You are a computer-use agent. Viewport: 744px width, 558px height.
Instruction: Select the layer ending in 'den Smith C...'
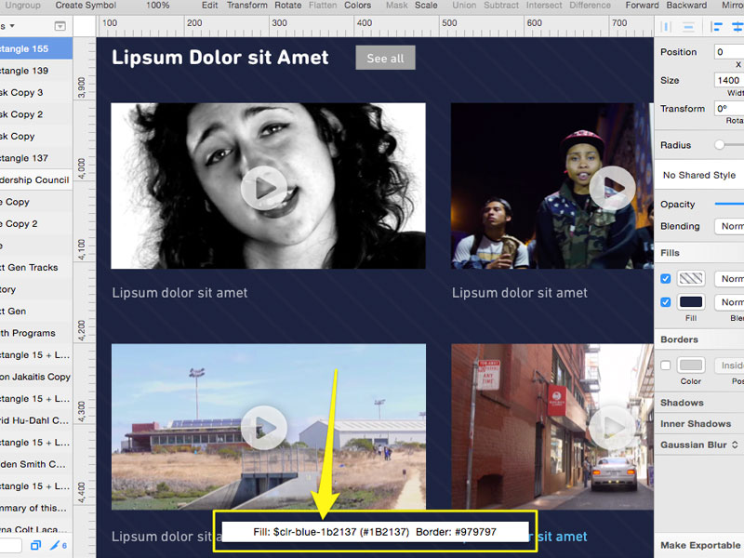[36, 463]
